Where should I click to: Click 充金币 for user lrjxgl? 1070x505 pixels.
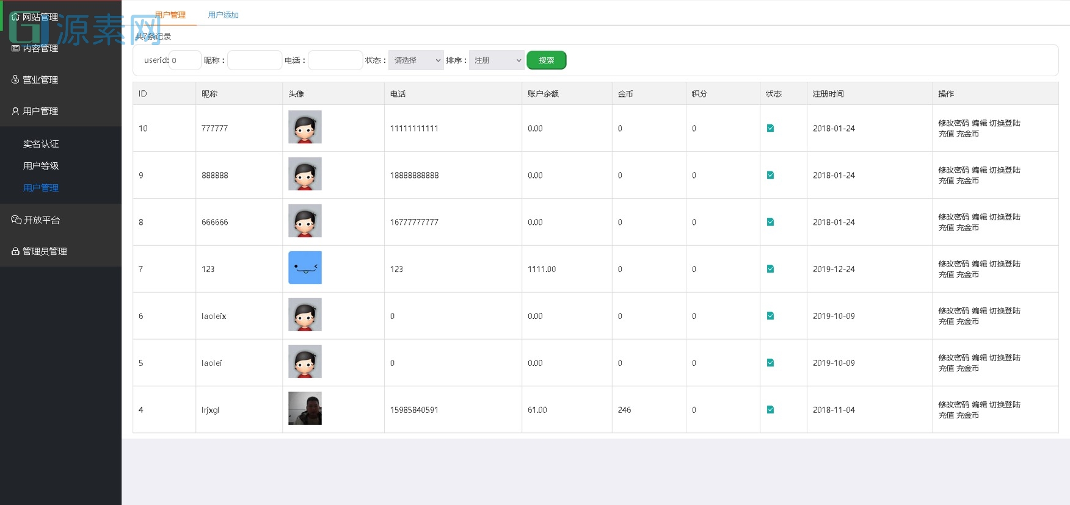[x=967, y=415]
